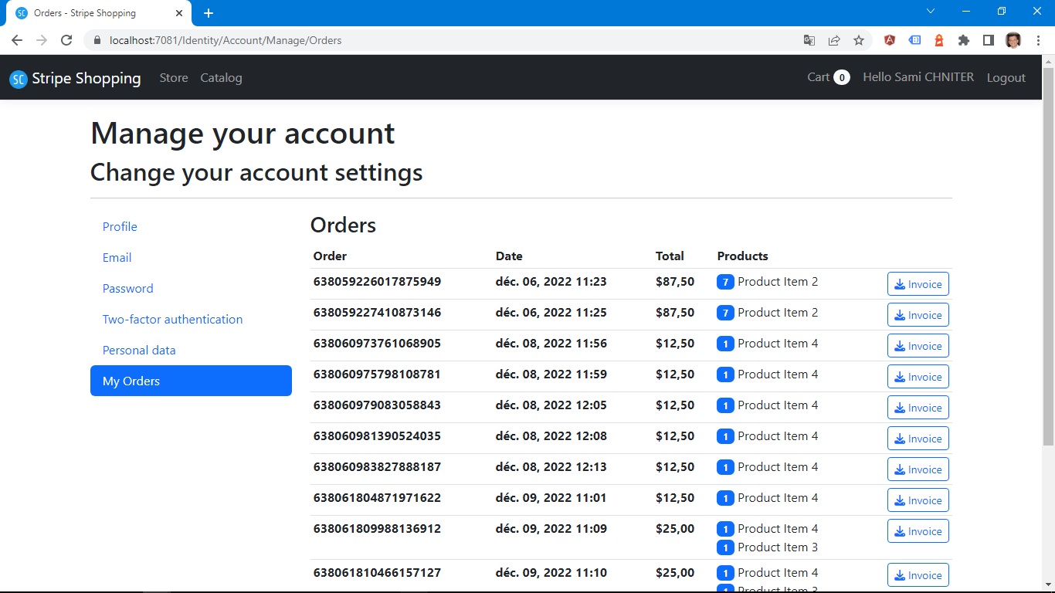Expand the tab search chevron

point(931,12)
